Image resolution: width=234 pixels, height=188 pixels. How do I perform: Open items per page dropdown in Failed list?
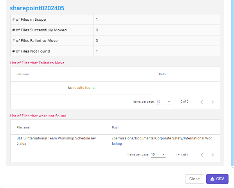(x=164, y=102)
